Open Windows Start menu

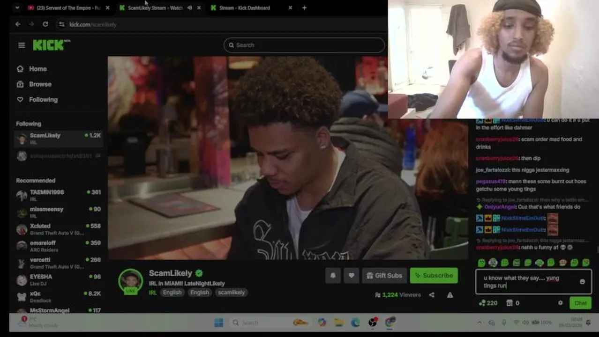click(x=218, y=322)
